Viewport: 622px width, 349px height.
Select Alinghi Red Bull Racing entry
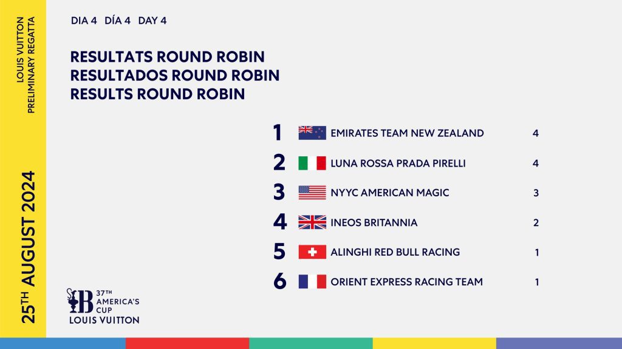[x=395, y=252]
